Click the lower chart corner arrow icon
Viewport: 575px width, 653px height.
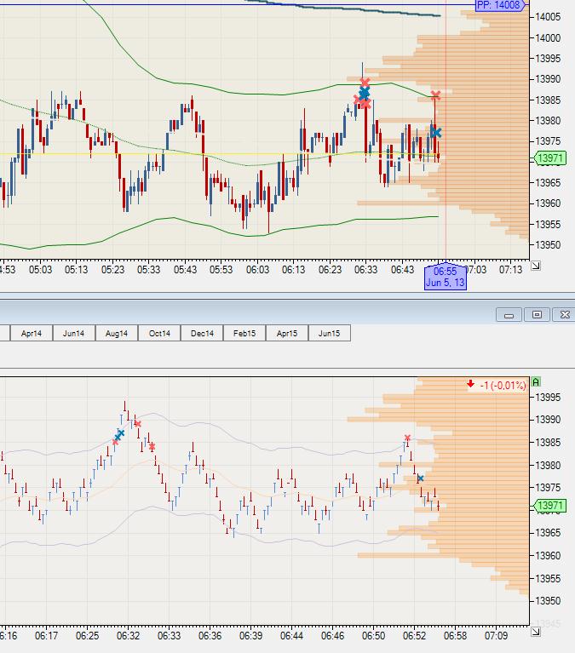coord(536,632)
